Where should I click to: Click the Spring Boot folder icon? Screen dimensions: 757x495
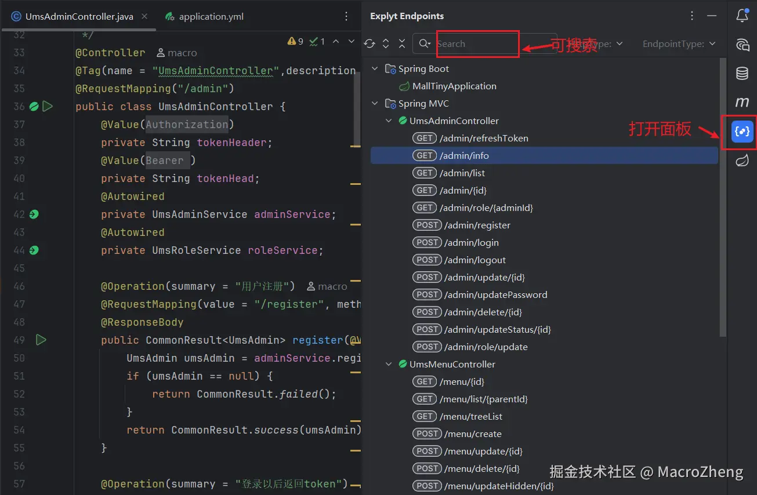pos(391,69)
